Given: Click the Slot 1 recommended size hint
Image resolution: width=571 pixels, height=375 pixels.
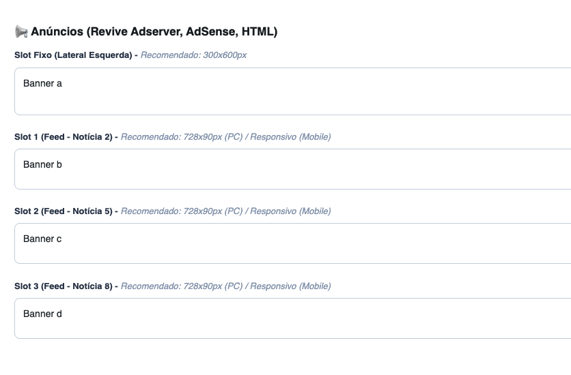Looking at the screenshot, I should pos(225,137).
